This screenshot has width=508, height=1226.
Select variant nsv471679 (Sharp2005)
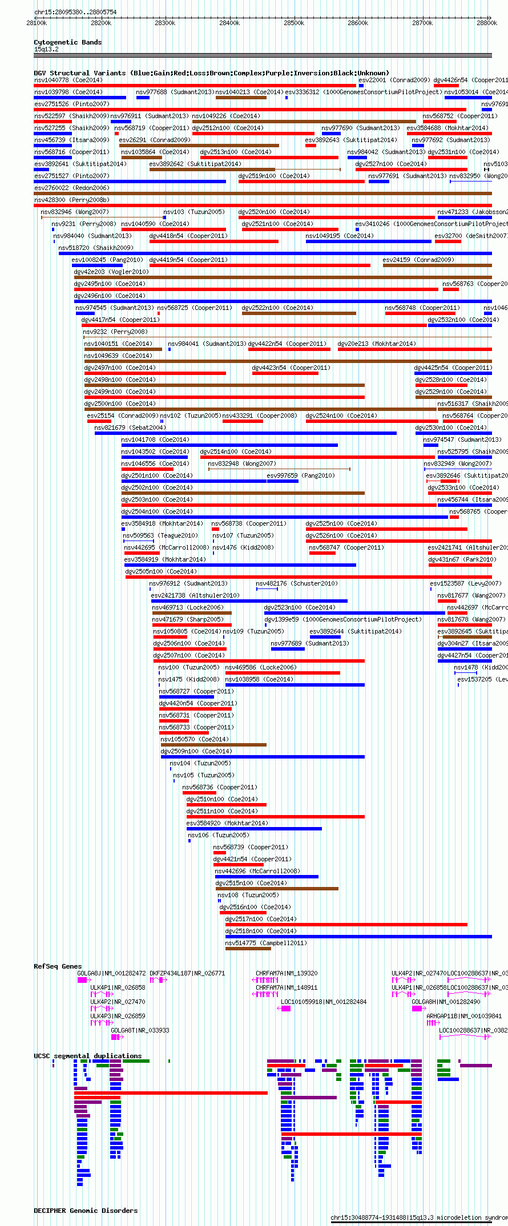tap(192, 625)
